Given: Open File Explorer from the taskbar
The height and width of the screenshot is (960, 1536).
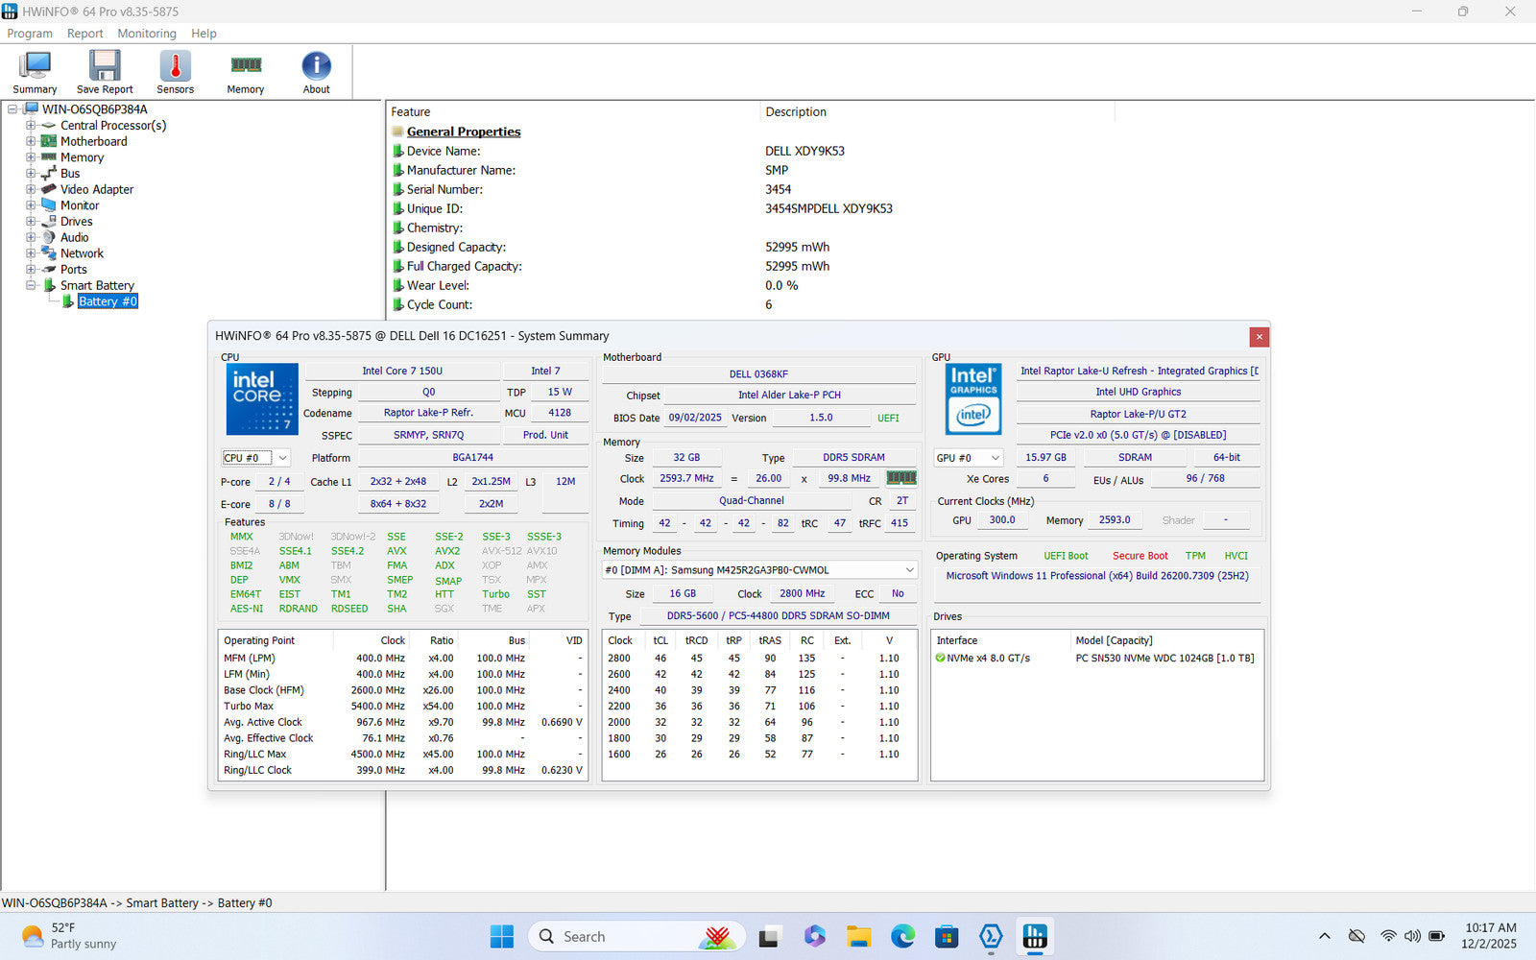Looking at the screenshot, I should pyautogui.click(x=858, y=936).
